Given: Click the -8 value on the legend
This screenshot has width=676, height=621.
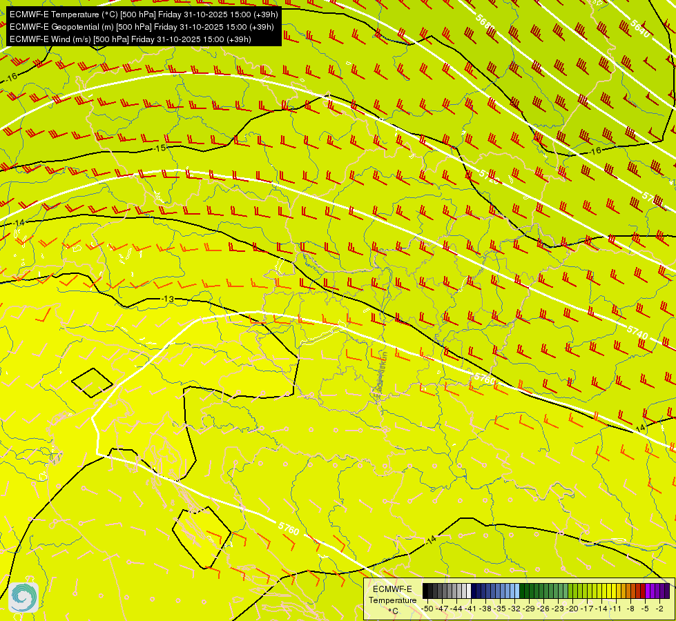Looking at the screenshot, I should (630, 609).
